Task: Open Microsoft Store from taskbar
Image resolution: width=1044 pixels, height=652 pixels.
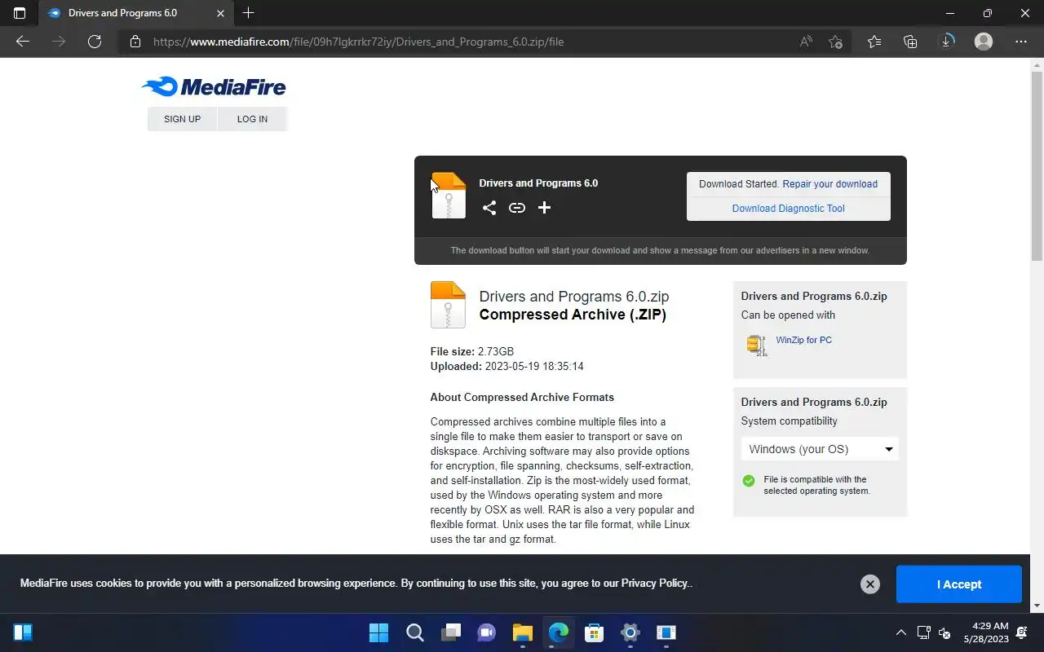Action: pos(594,632)
